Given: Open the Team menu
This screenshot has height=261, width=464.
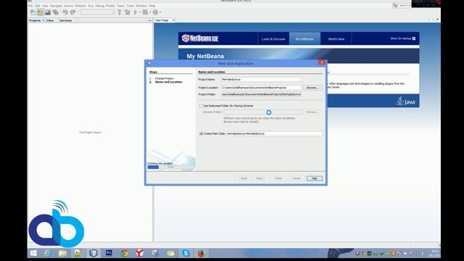Looking at the screenshot, I should pos(120,6).
